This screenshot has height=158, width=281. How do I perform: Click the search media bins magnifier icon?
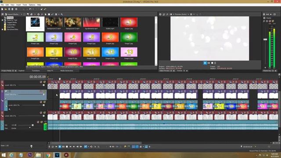61,14
